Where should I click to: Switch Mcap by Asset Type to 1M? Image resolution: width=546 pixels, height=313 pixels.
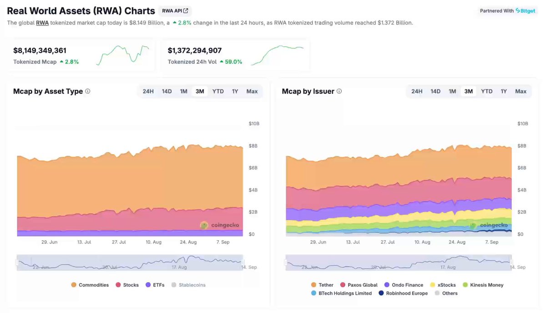tap(184, 91)
